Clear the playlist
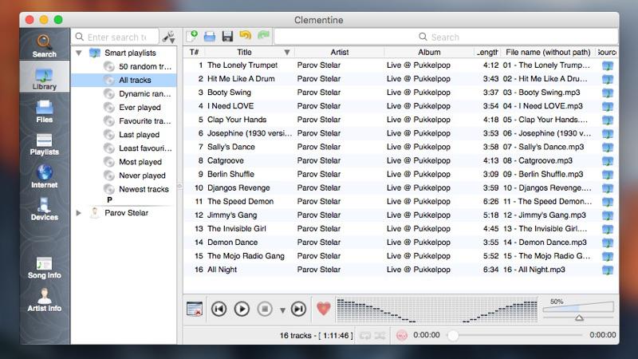The height and width of the screenshot is (359, 638). point(195,309)
